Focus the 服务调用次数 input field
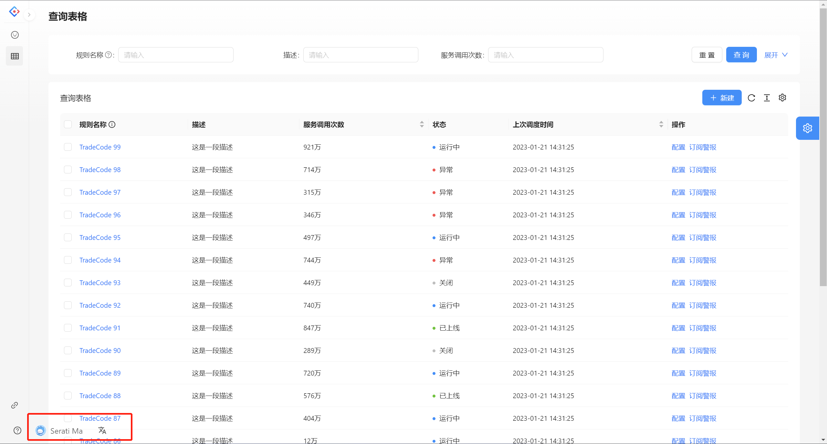The height and width of the screenshot is (444, 827). (546, 55)
